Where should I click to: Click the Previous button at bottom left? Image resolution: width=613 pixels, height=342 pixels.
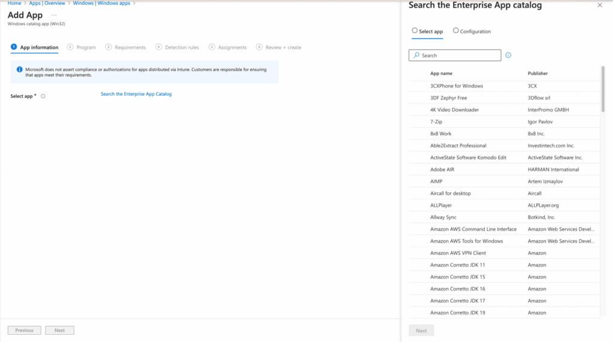point(25,331)
